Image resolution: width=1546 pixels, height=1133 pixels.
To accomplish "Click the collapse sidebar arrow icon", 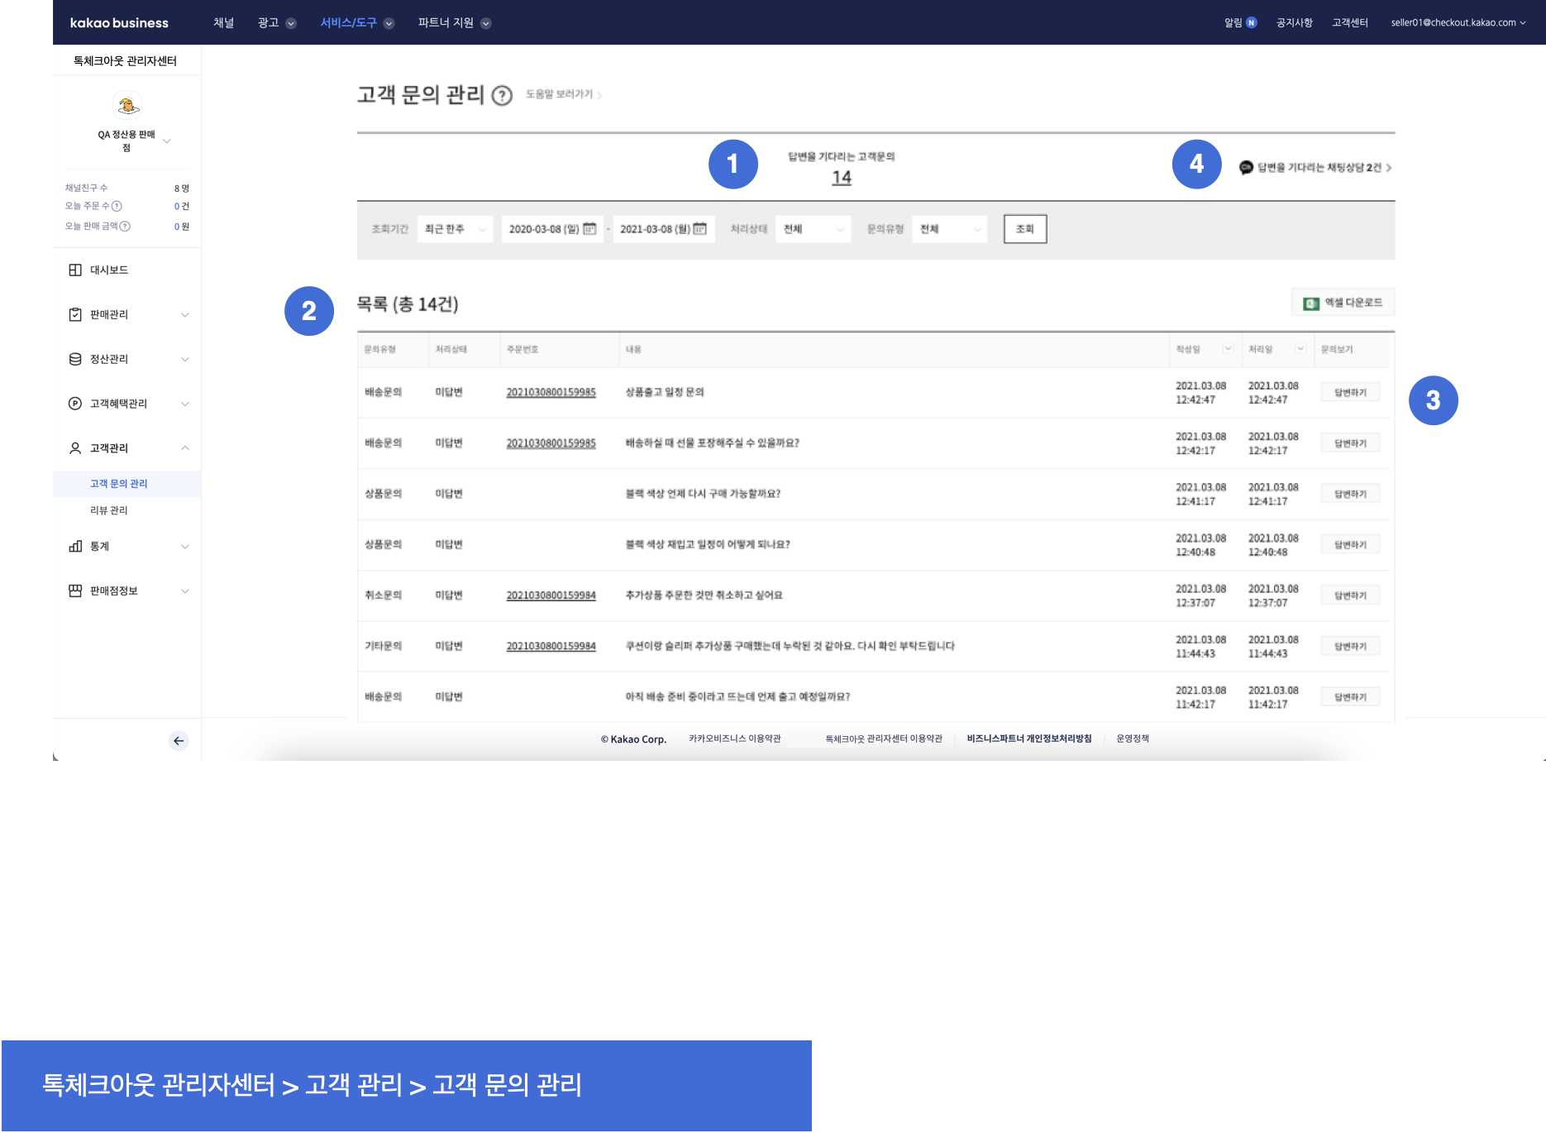I will tap(179, 741).
